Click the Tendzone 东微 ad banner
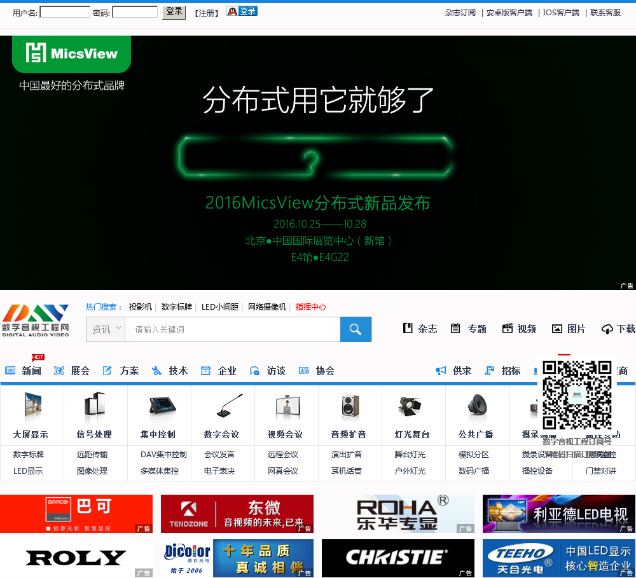Screen dimensions: 636x578 (237, 514)
